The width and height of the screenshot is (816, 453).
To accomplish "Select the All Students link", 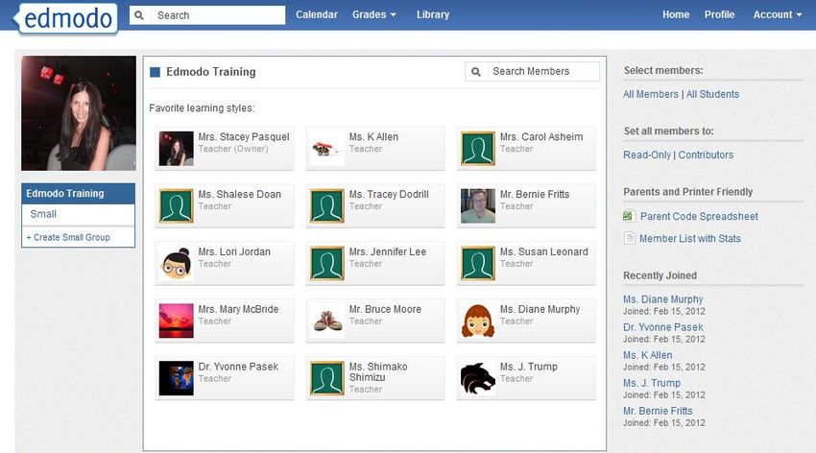I will (x=712, y=94).
